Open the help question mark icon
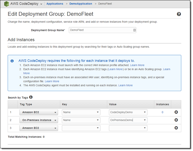Image resolution: width=193 pixels, height=151 pixels. (x=179, y=14)
